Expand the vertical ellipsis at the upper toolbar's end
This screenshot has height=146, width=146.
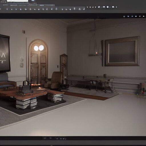point(116,7)
